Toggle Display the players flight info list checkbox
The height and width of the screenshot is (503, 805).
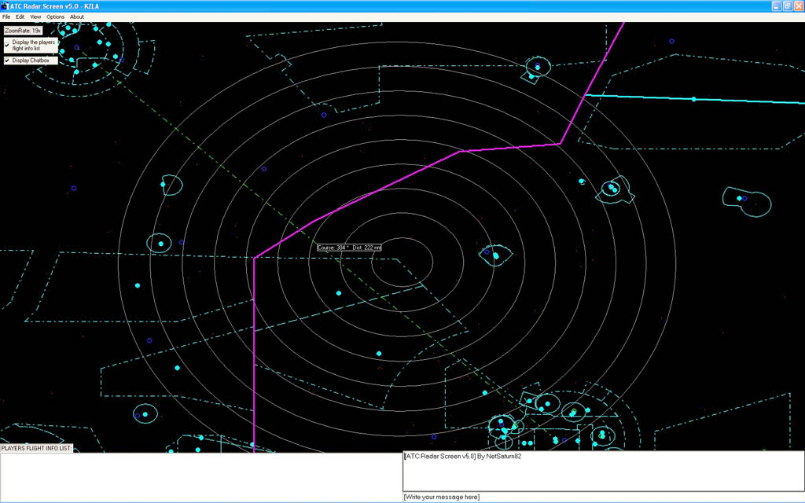tap(7, 45)
